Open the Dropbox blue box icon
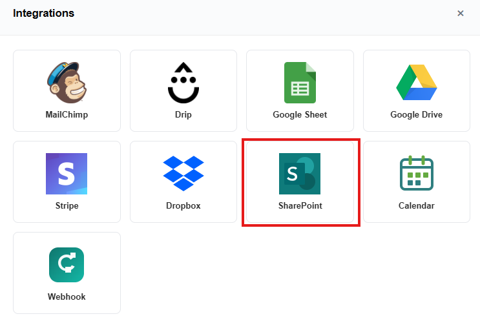 pyautogui.click(x=183, y=173)
